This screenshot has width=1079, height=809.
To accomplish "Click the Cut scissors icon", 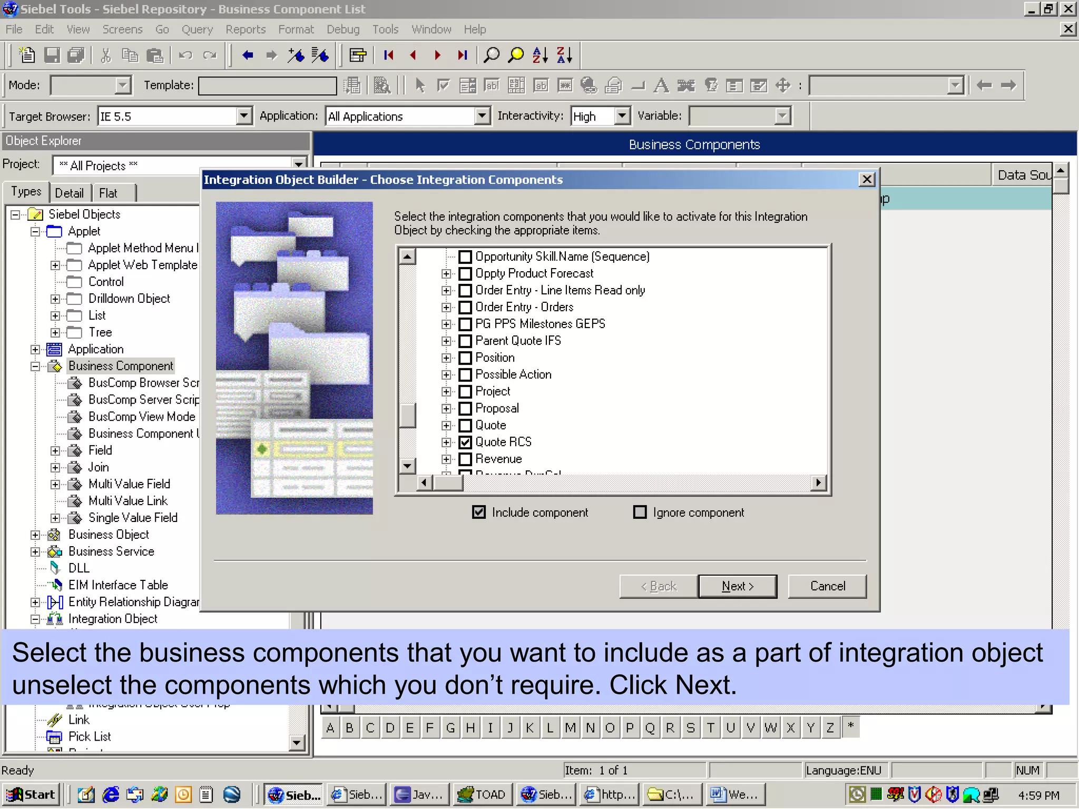I will point(106,55).
